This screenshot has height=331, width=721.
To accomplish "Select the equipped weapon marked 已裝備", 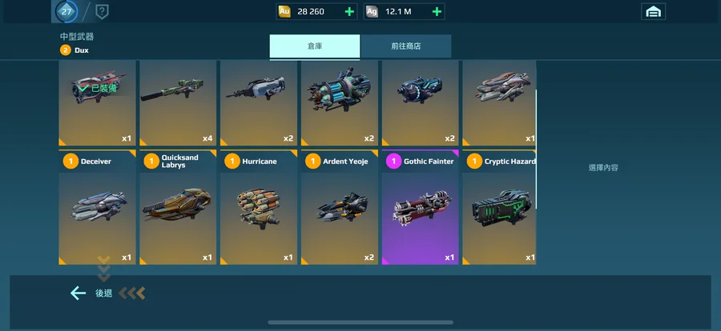I will pos(97,103).
